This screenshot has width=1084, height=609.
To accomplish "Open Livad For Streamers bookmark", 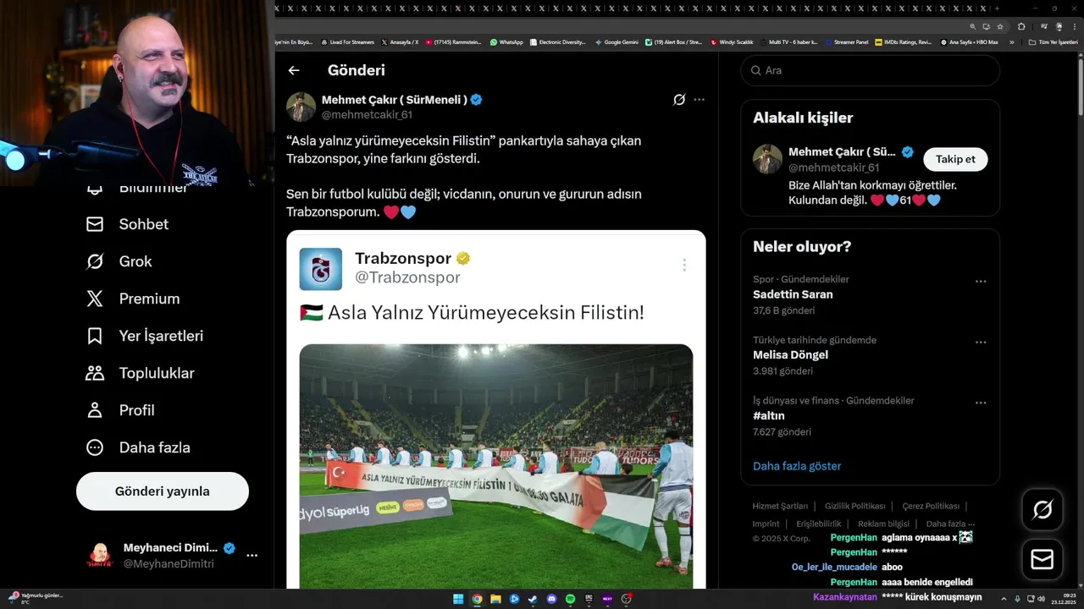I will click(x=348, y=41).
